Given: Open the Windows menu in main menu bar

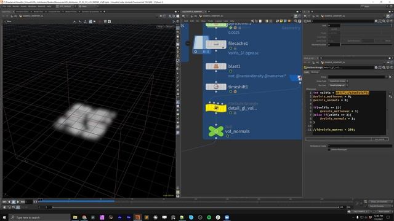Looking at the screenshot, I should [32, 6].
